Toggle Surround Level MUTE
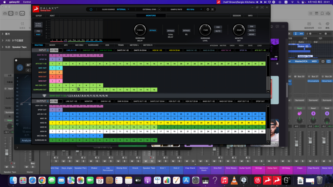The height and width of the screenshot is (187, 333). (x=218, y=31)
